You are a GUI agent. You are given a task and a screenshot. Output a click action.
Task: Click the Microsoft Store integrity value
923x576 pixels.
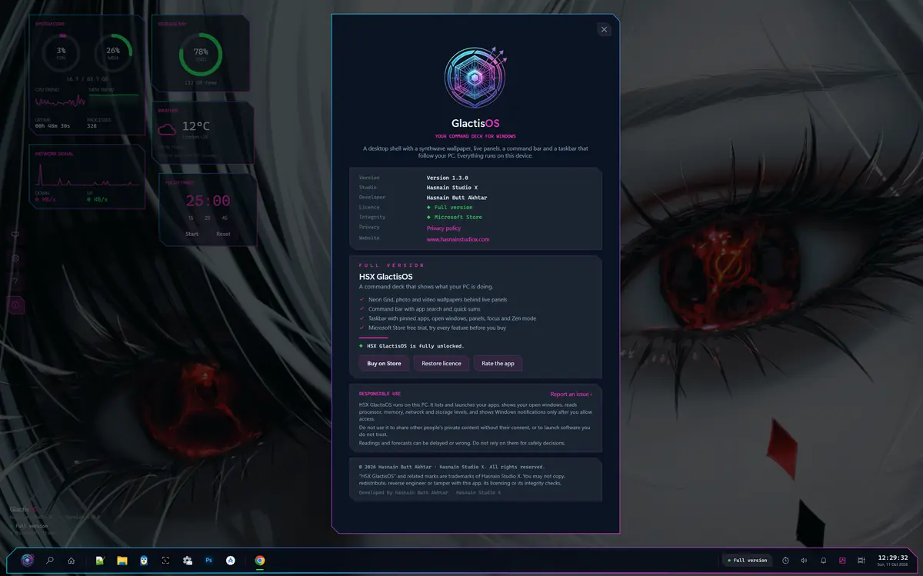pyautogui.click(x=454, y=218)
